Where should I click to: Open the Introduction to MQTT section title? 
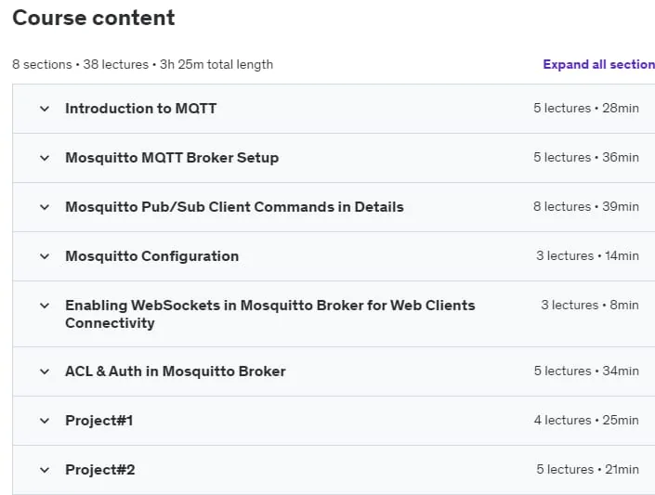141,109
